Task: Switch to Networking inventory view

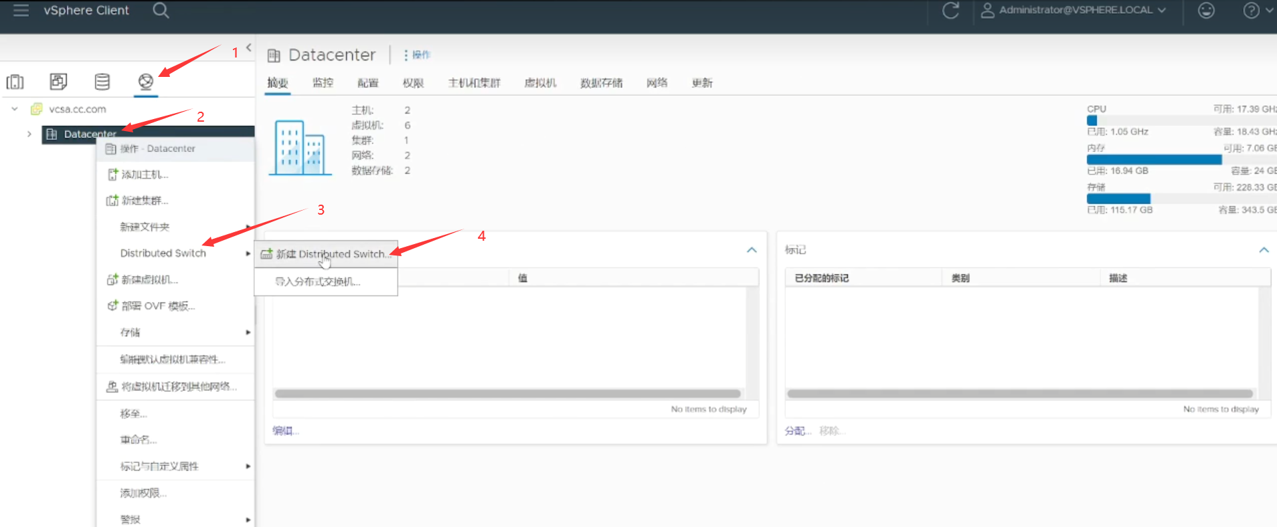Action: click(x=146, y=82)
